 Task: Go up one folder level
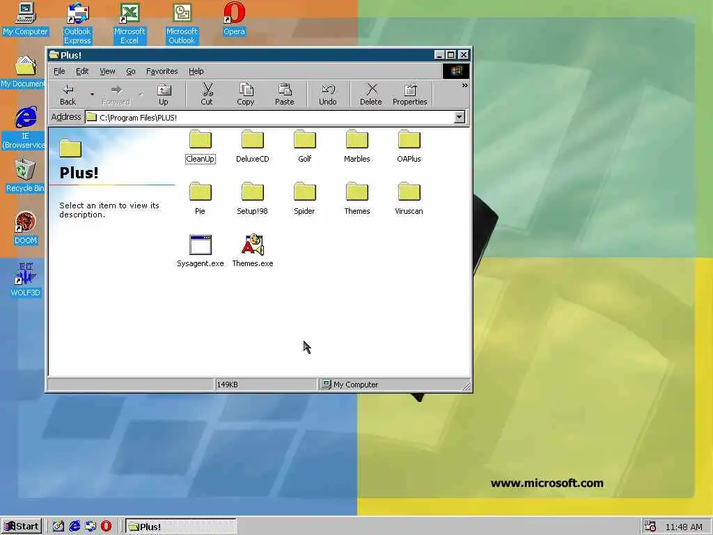[x=163, y=94]
